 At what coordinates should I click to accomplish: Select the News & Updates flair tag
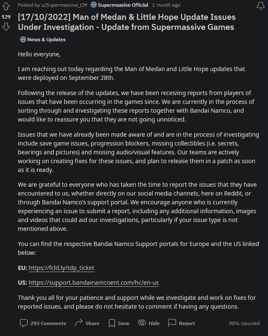tap(46, 40)
